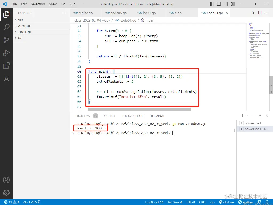Open Source Control view

[6, 40]
